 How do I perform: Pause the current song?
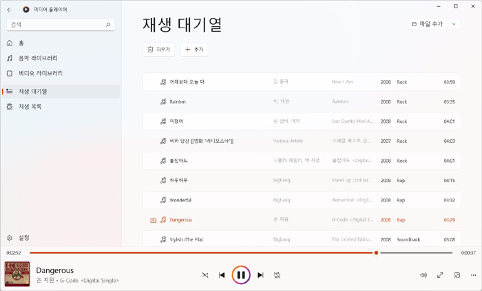[x=241, y=275]
